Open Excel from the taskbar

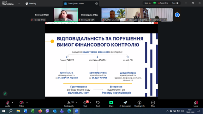(33, 111)
